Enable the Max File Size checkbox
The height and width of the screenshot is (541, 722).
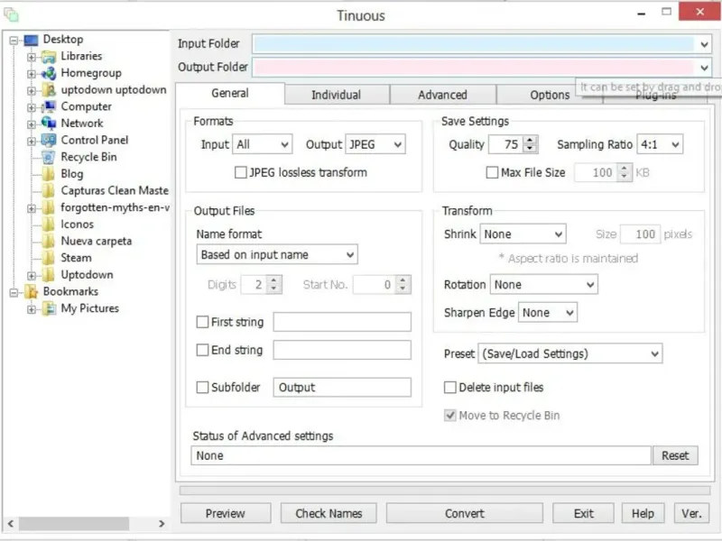pos(492,172)
